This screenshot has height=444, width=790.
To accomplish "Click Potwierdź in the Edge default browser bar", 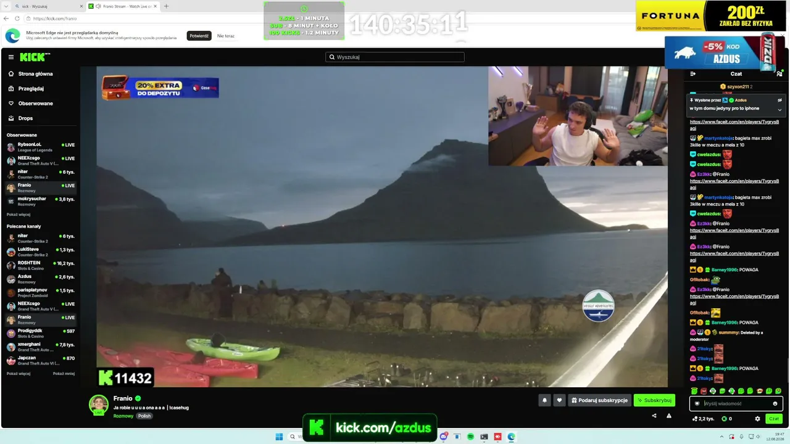I will 199,36.
